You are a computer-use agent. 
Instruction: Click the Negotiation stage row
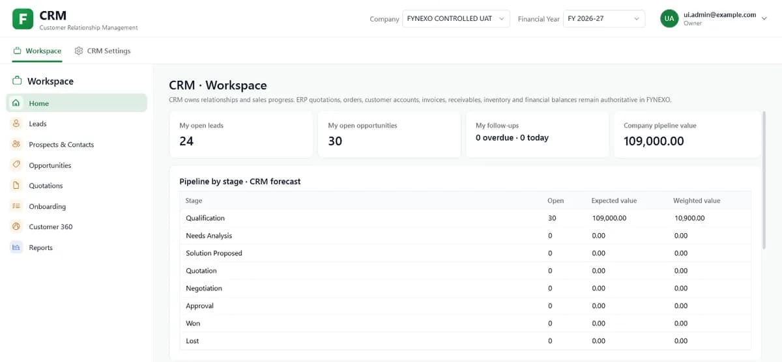click(465, 288)
